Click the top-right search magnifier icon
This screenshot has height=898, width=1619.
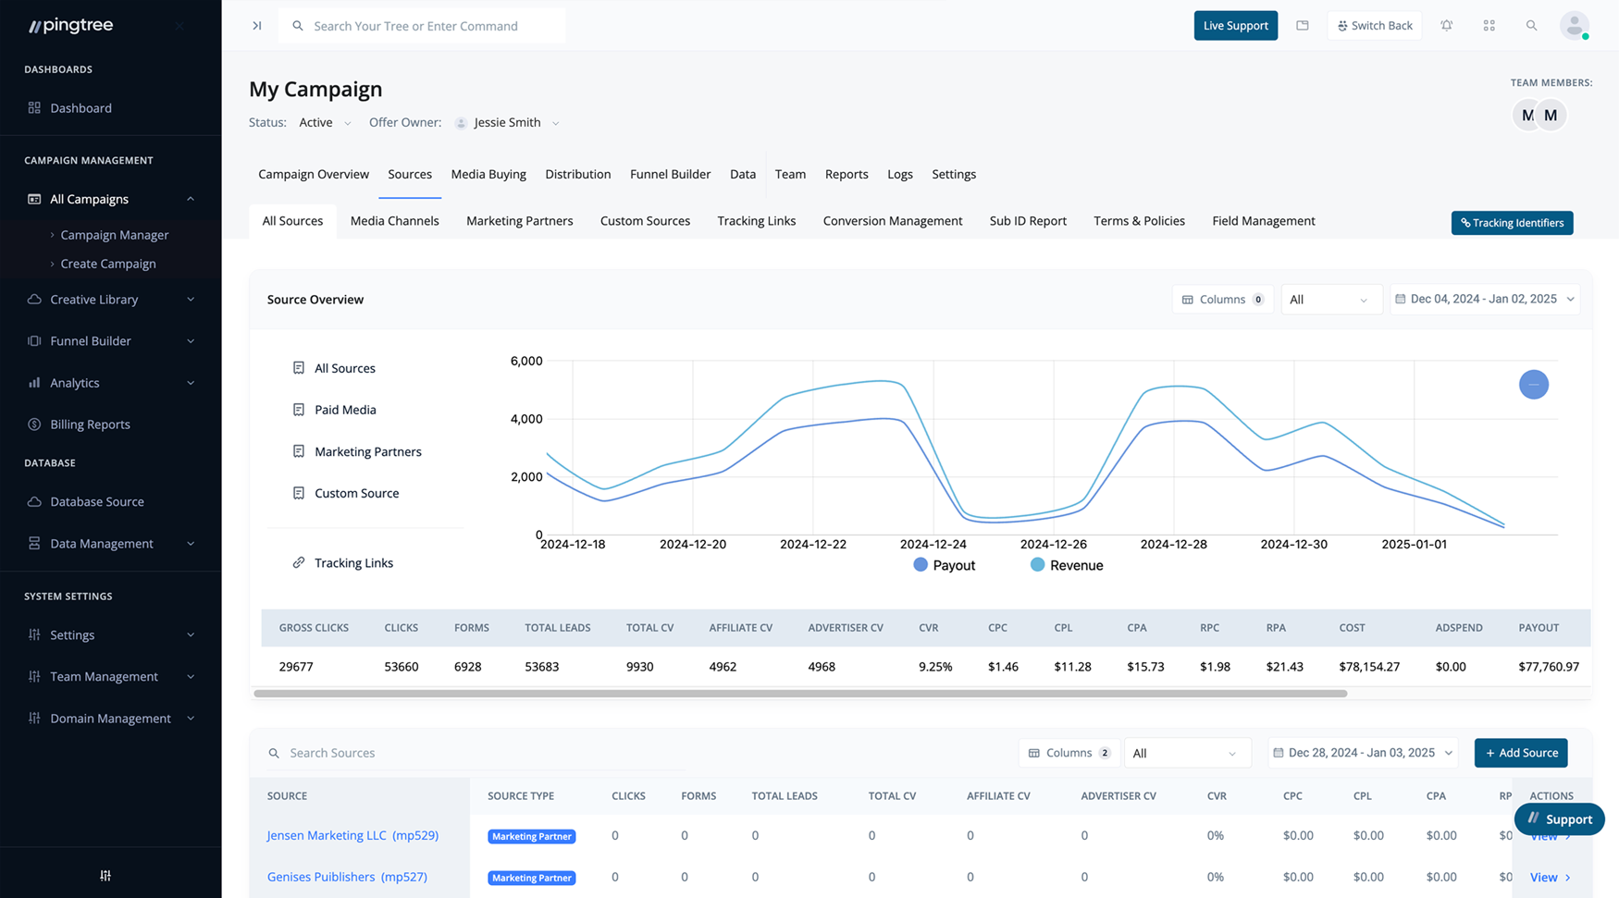click(x=1531, y=26)
